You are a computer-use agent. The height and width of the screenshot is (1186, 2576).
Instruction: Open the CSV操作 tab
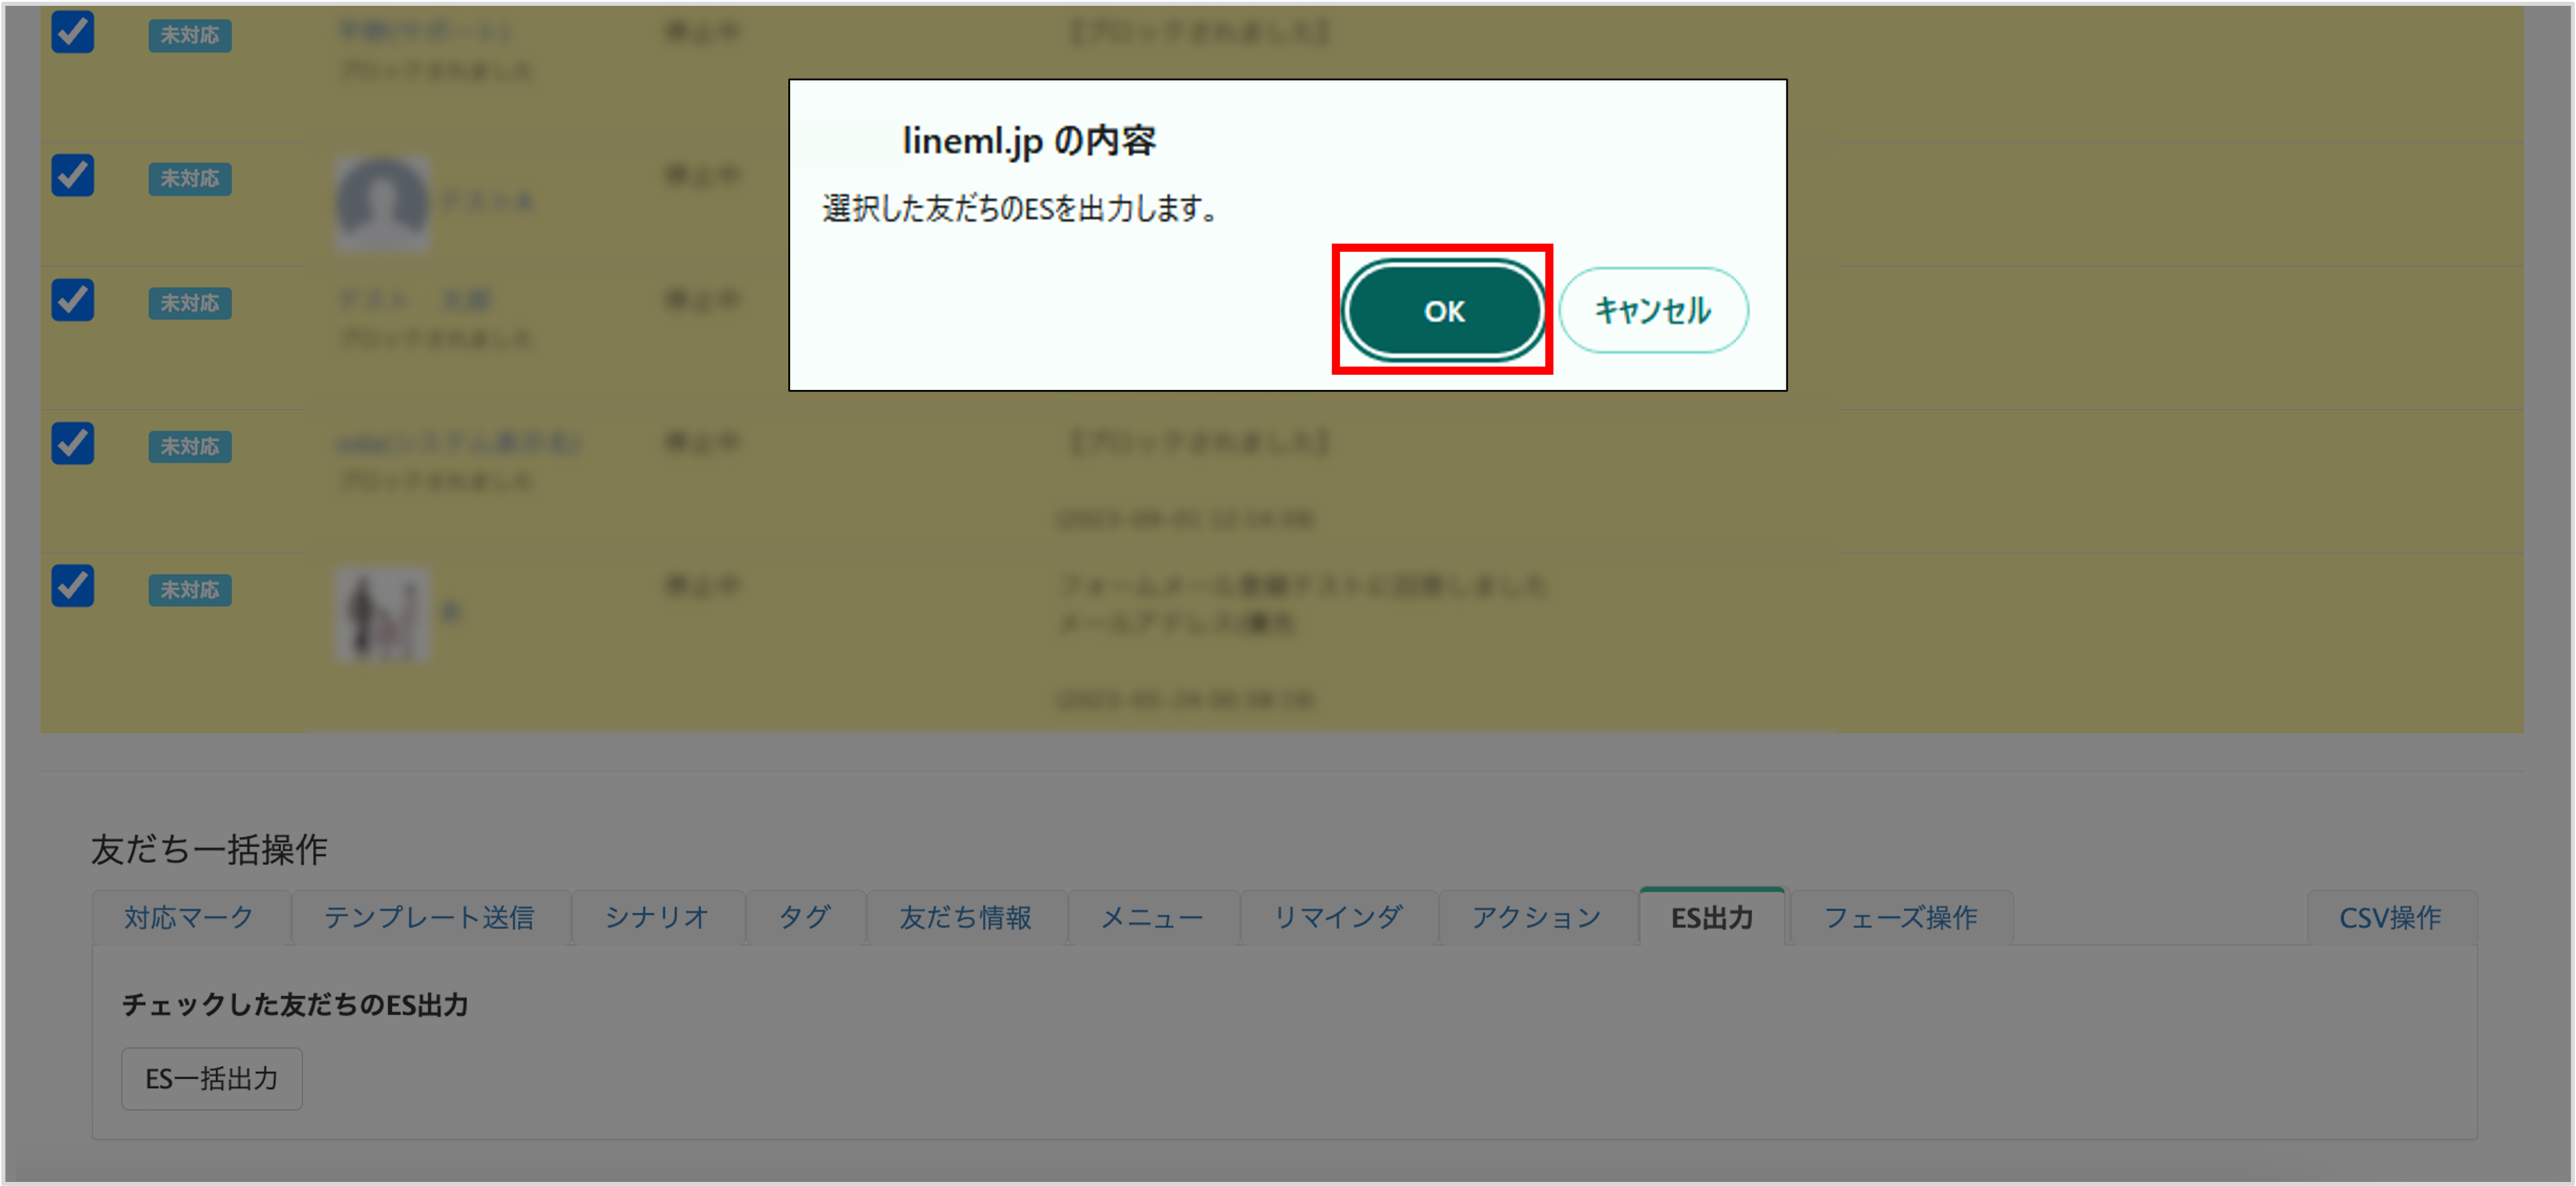2390,917
